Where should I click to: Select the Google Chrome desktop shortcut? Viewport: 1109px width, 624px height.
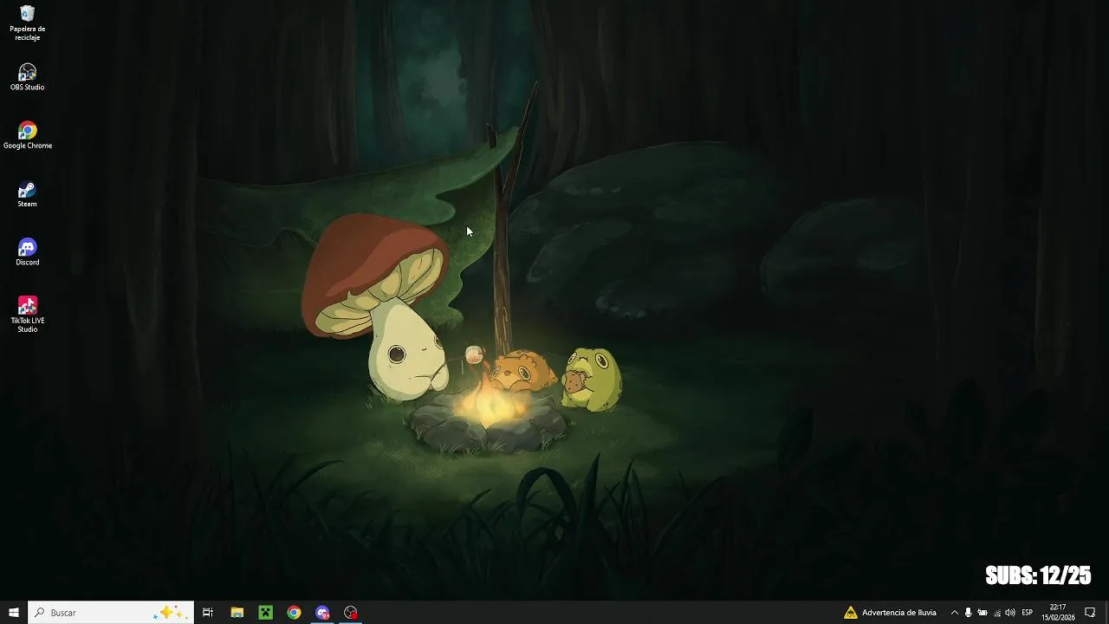point(27,135)
